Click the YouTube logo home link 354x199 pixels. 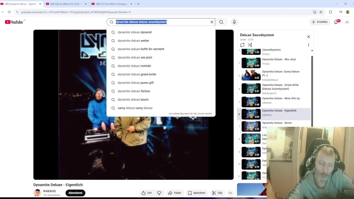pos(14,22)
